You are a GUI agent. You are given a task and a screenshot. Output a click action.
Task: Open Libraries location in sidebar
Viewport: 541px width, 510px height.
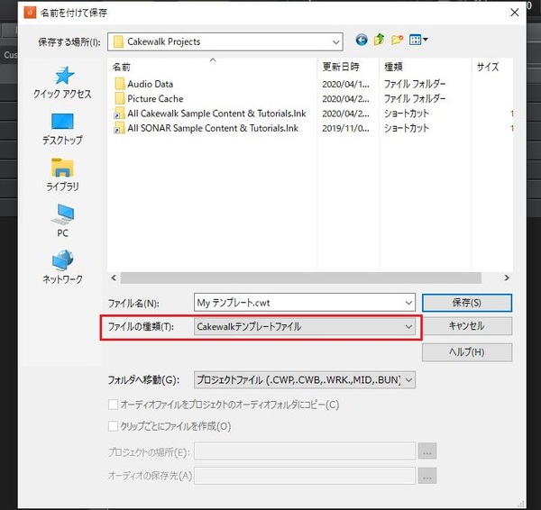62,174
